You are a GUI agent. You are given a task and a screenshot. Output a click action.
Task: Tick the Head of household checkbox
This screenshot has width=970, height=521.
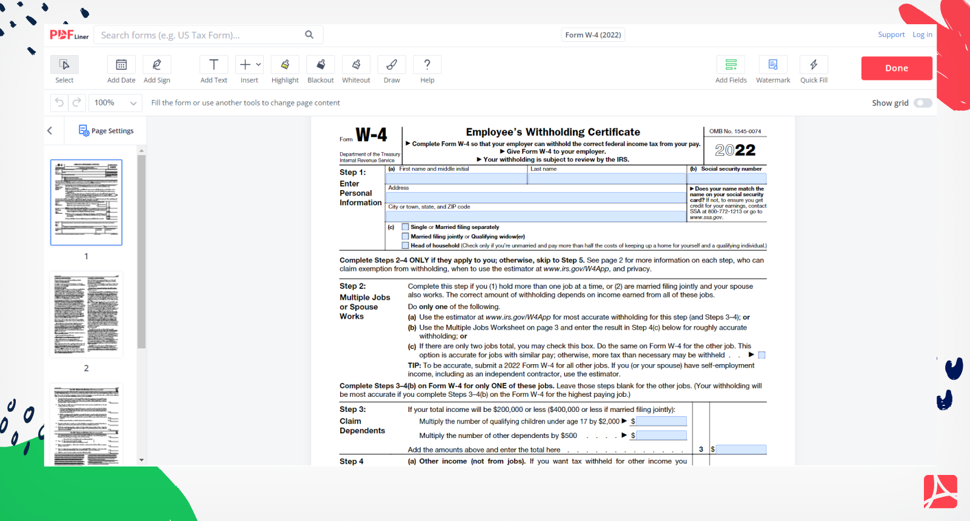[x=406, y=245]
